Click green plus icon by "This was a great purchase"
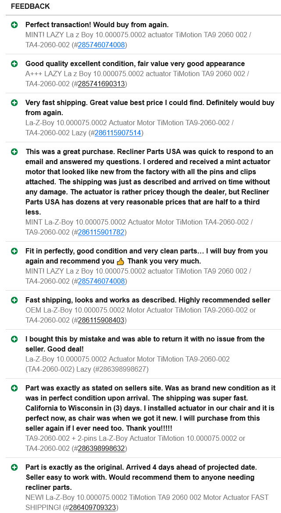 coord(14,151)
